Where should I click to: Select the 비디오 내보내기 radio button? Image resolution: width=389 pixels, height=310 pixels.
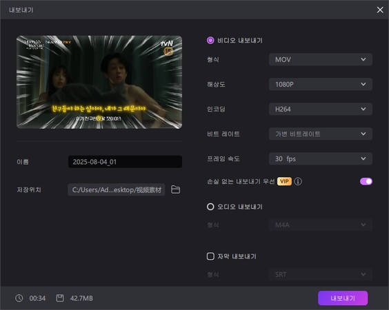click(210, 41)
